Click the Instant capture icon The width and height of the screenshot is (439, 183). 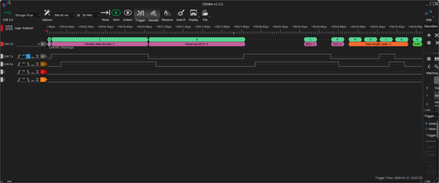tap(127, 13)
